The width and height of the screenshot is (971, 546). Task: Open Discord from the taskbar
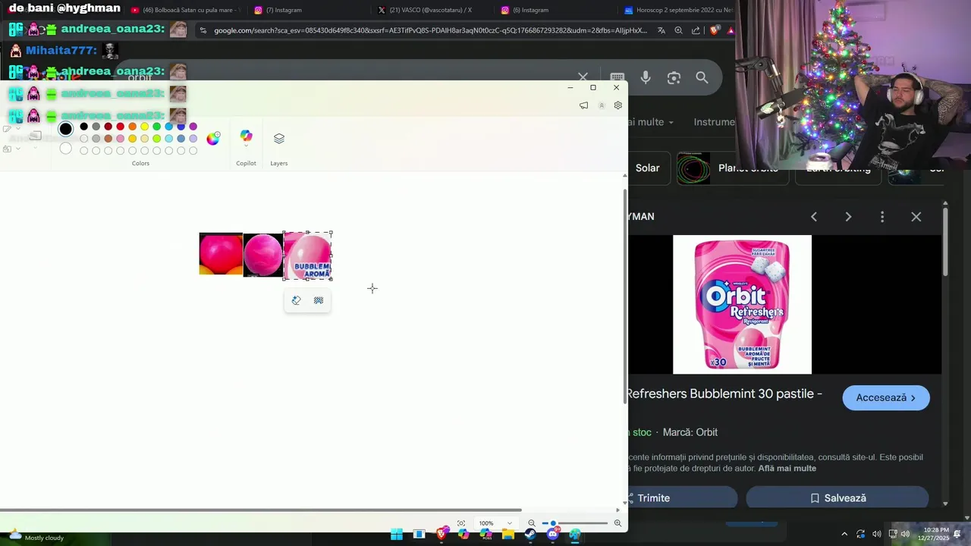click(x=552, y=535)
